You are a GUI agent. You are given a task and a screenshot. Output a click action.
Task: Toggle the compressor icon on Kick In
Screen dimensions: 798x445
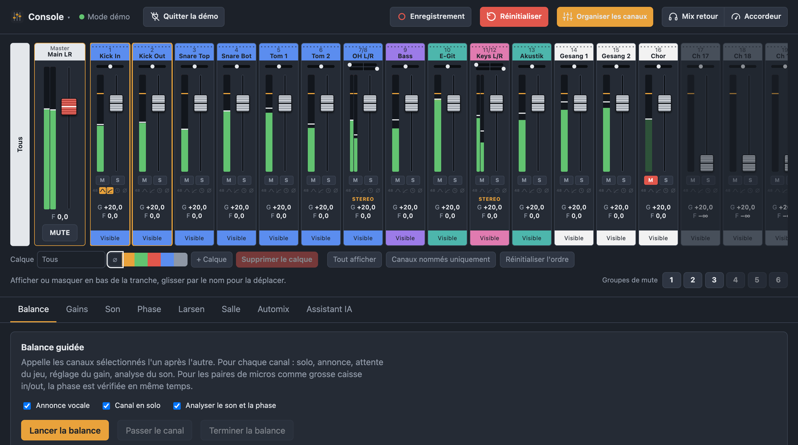[x=109, y=191]
